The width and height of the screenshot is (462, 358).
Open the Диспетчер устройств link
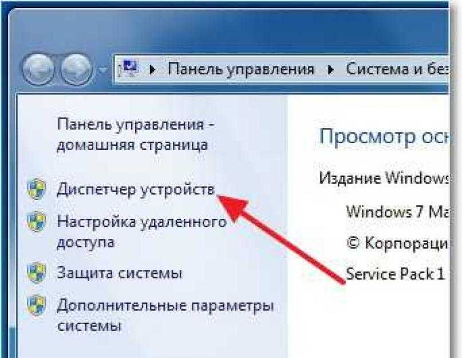[x=136, y=190]
